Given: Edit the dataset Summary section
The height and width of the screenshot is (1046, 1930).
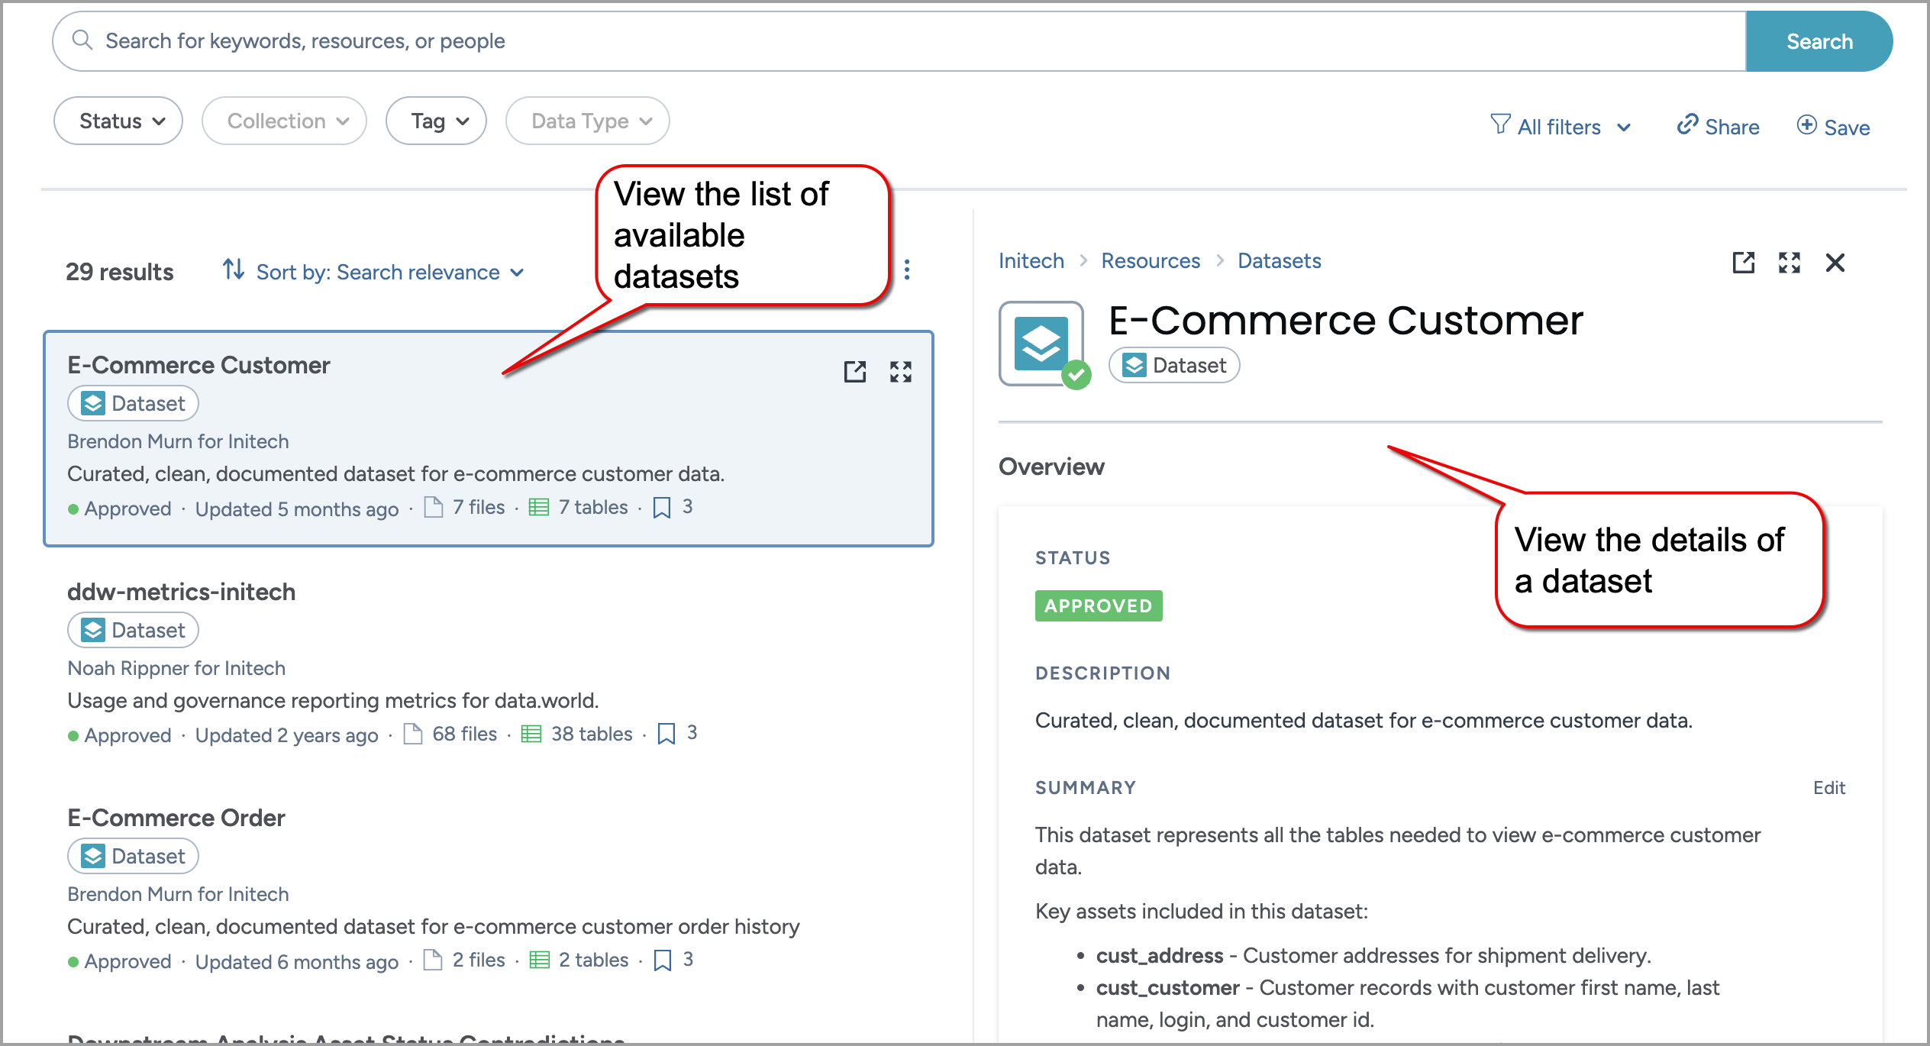Looking at the screenshot, I should tap(1828, 788).
